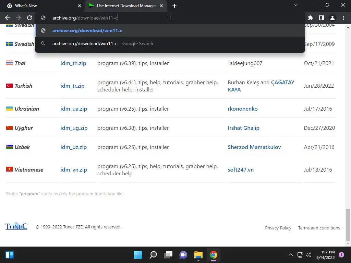This screenshot has height=263, width=351.
Task: Click the Turkish language name
Action: (x=24, y=86)
